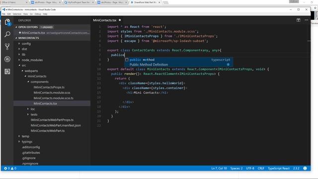Open the Go menu

coord(31,14)
